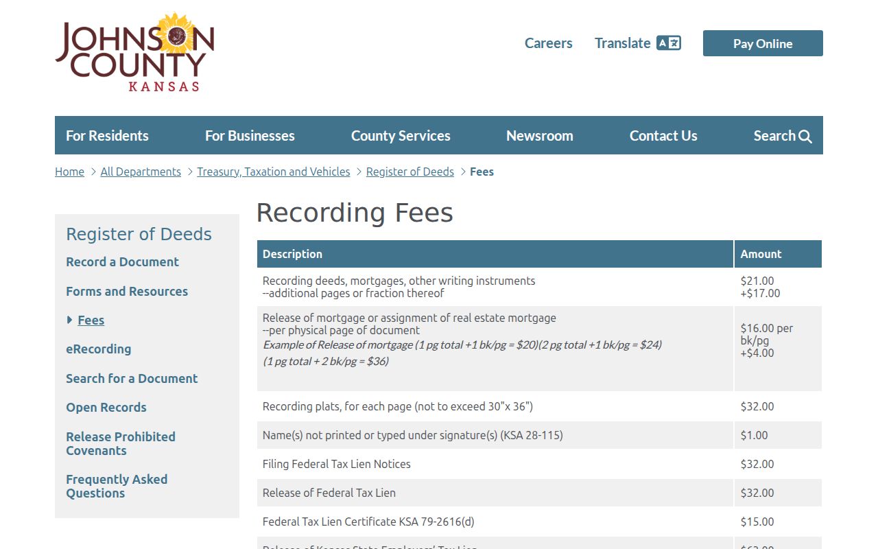This screenshot has width=878, height=549.
Task: Click the Recording Fees page heading
Action: pos(355,213)
